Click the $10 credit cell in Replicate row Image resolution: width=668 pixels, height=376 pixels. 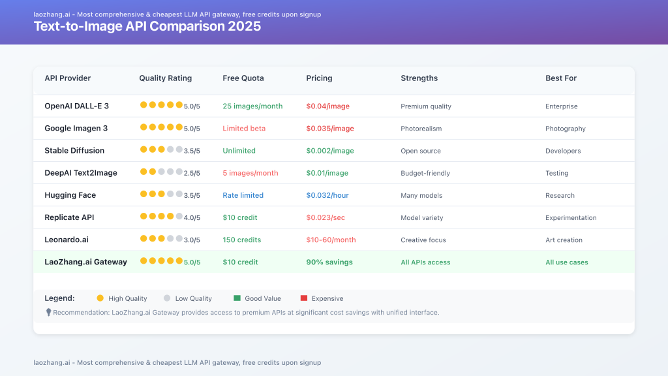pyautogui.click(x=240, y=217)
